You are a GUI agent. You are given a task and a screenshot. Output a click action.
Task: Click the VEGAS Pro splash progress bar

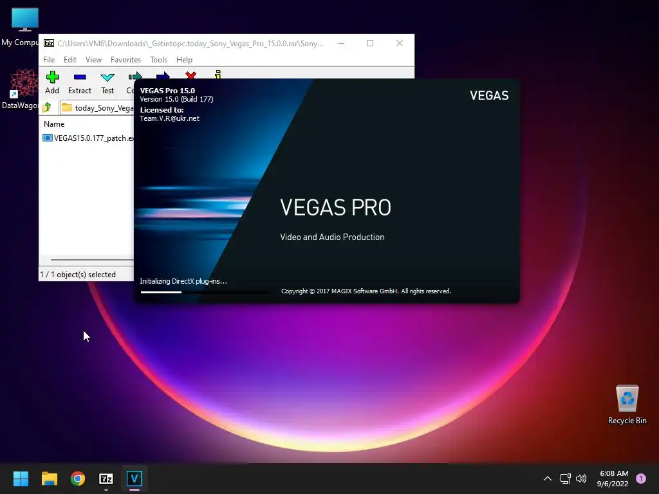(x=205, y=292)
